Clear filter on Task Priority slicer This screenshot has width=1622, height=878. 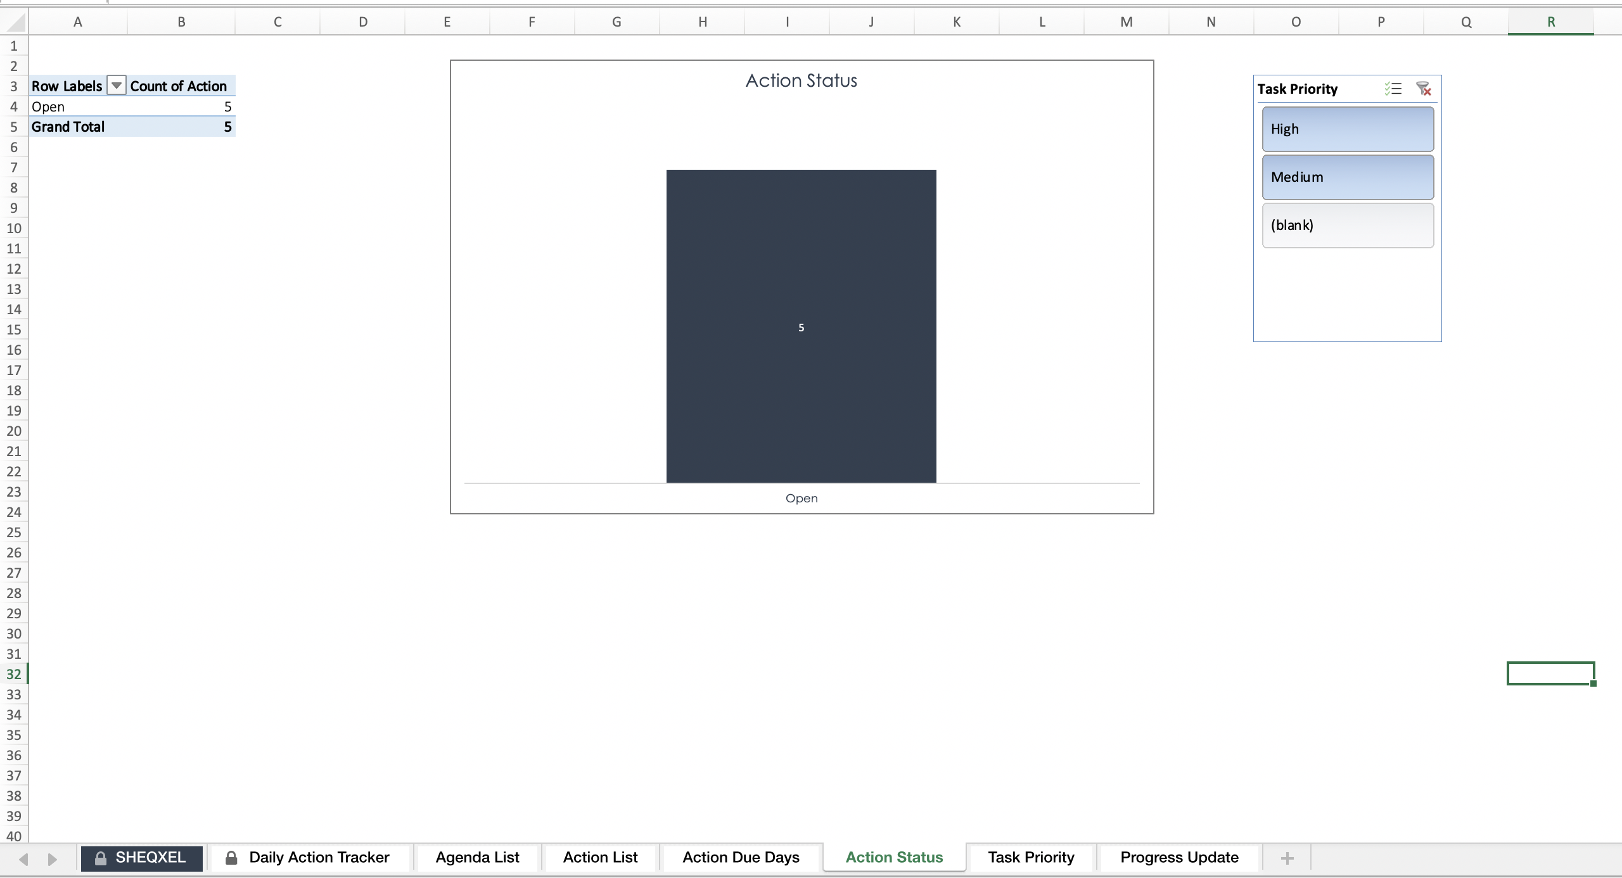click(x=1424, y=89)
